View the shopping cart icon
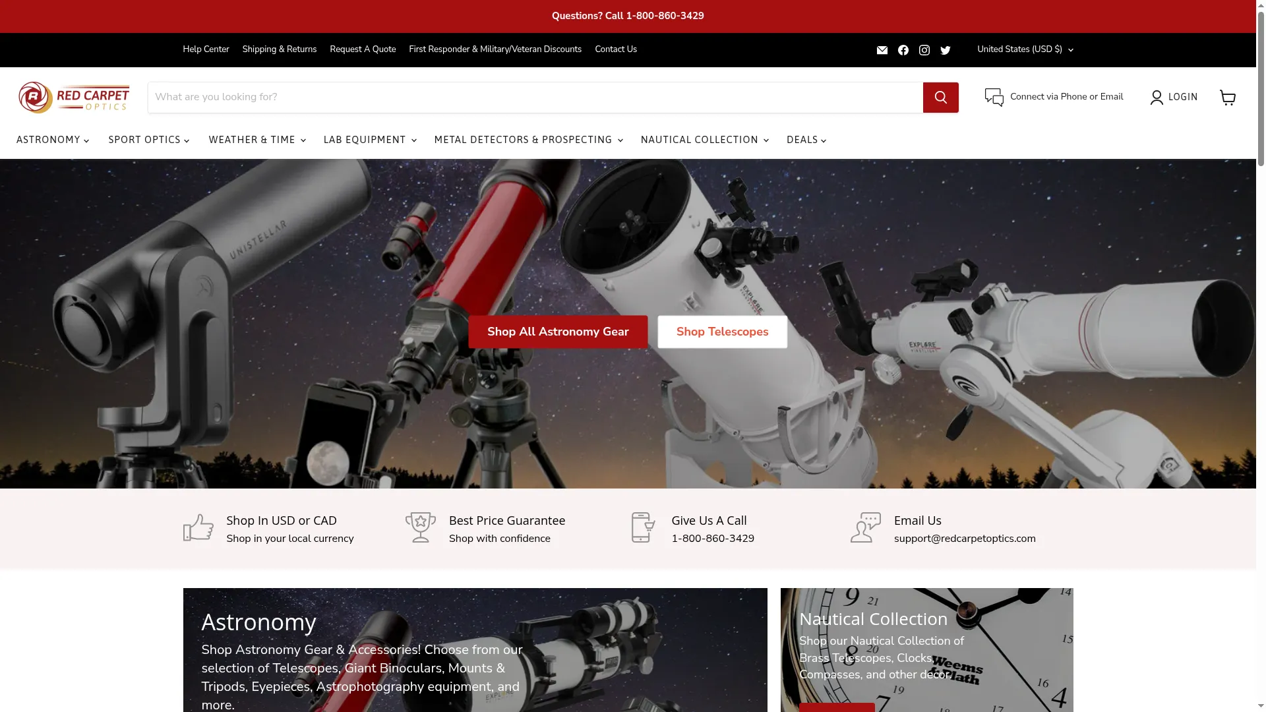The height and width of the screenshot is (712, 1266). pyautogui.click(x=1228, y=98)
